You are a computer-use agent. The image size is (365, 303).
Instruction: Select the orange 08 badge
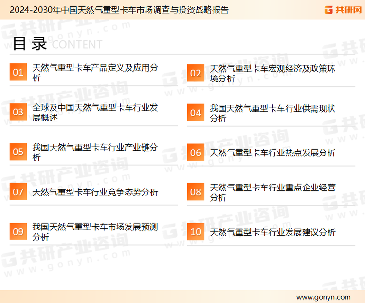(195, 192)
